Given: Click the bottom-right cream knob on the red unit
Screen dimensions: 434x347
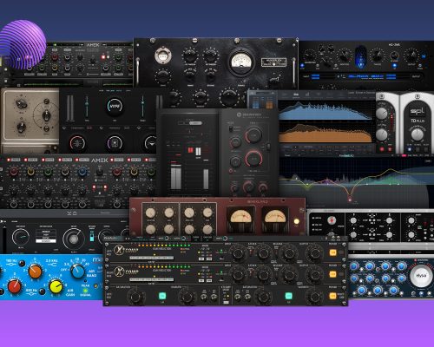Looking at the screenshot, I should coord(207,229).
